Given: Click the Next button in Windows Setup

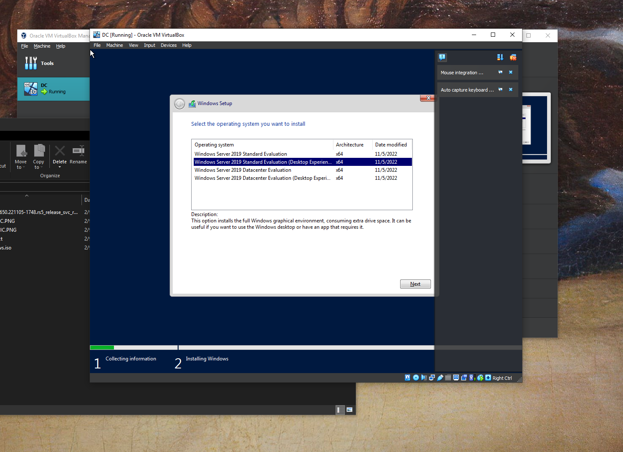Looking at the screenshot, I should [x=415, y=284].
